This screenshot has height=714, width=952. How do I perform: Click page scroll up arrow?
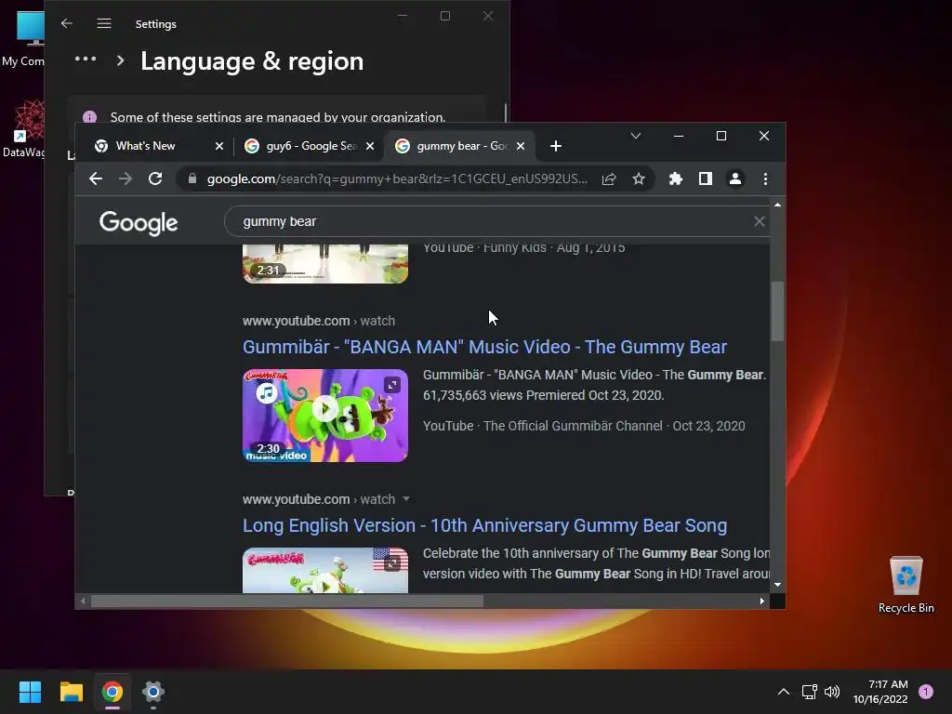pyautogui.click(x=777, y=205)
